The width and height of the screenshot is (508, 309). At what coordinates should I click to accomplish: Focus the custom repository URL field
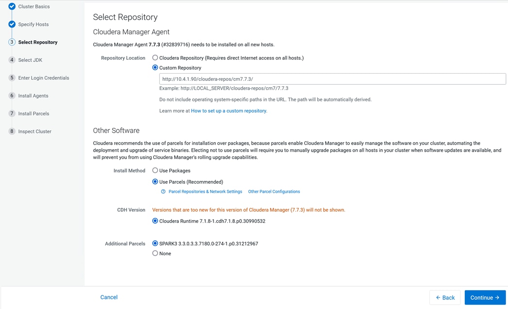point(332,79)
